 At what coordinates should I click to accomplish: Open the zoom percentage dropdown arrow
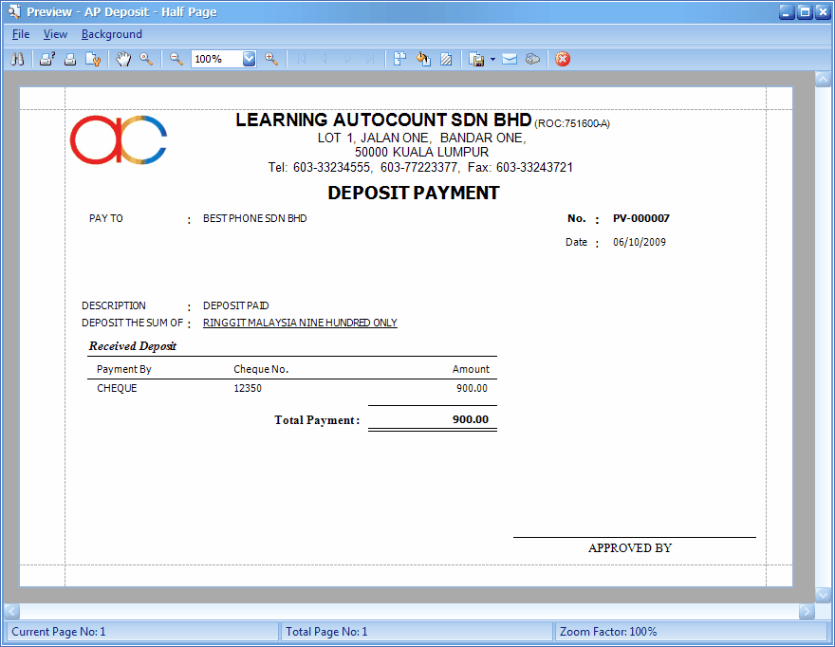249,59
